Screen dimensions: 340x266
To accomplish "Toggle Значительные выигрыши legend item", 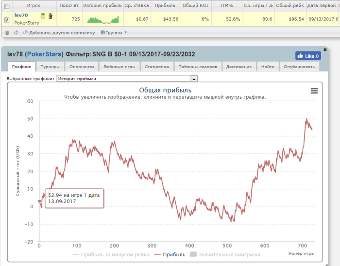I will tap(225, 254).
